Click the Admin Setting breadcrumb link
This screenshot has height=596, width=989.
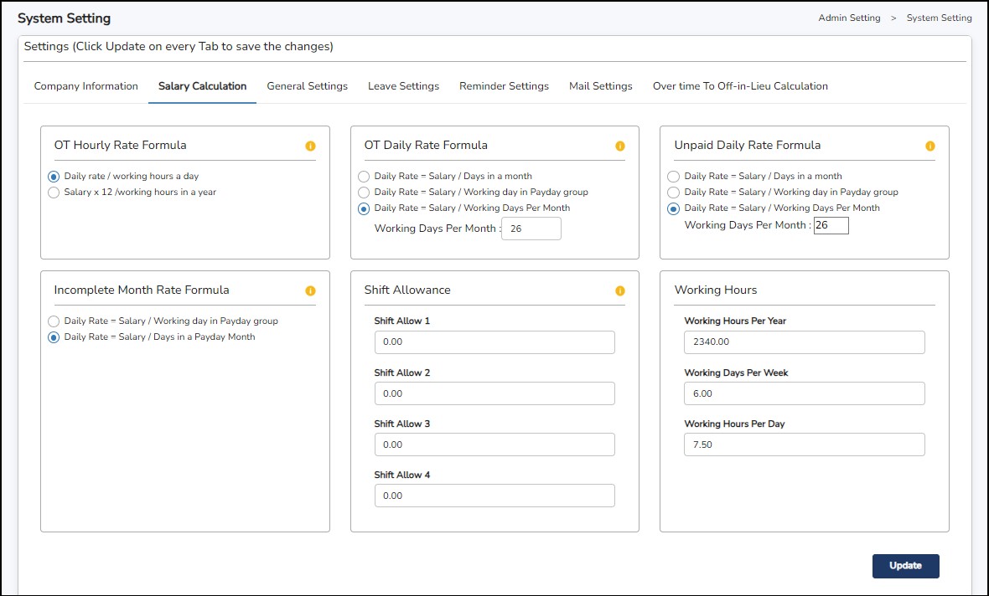click(849, 18)
